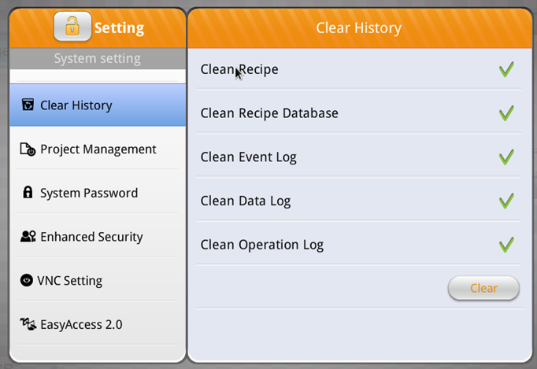Screen dimensions: 537x369
Task: Click the System Password lock icon
Action: pyautogui.click(x=28, y=193)
